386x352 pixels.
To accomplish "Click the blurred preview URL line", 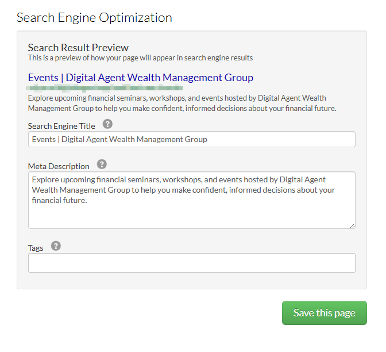I will pos(105,88).
